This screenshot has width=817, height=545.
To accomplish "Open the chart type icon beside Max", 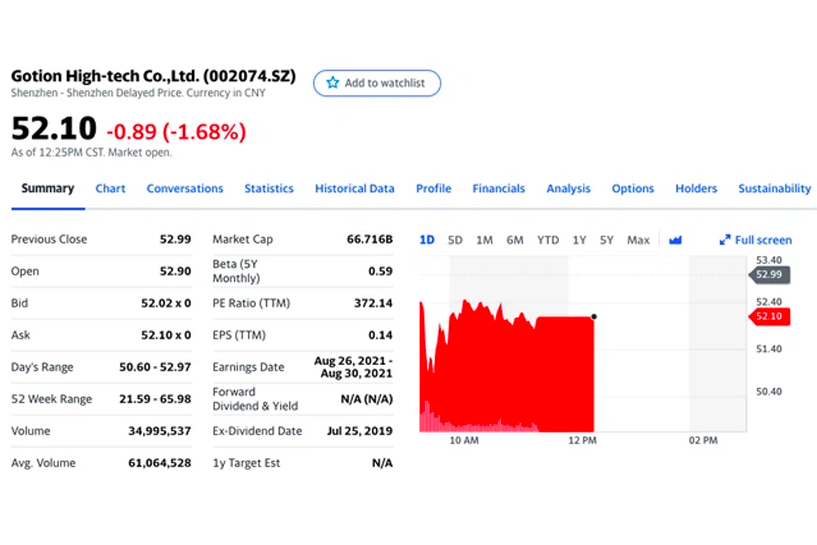I will [x=675, y=240].
